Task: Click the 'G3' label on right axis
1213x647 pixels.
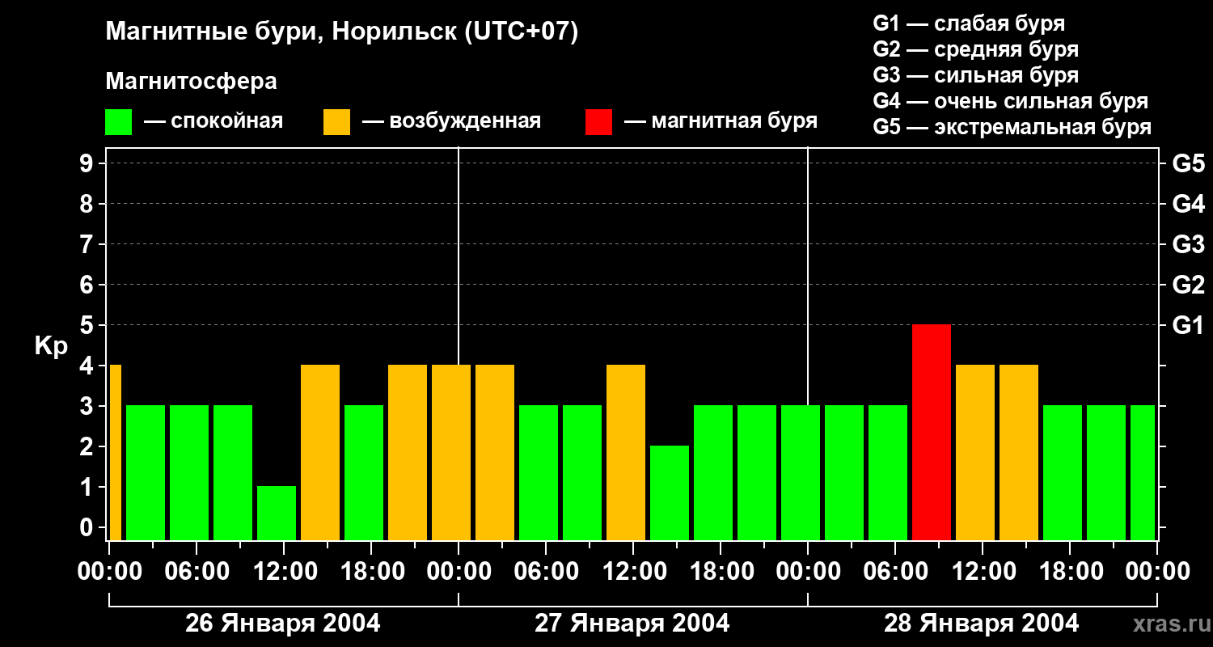Action: 1189,244
